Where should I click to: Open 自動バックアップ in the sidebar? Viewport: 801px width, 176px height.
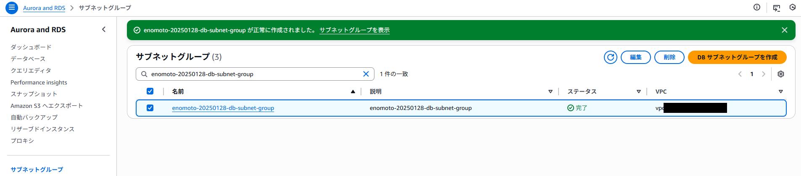pyautogui.click(x=34, y=117)
